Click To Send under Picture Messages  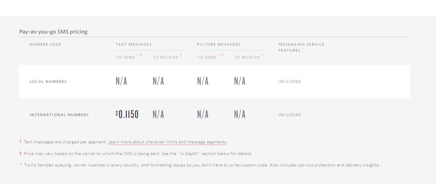(x=207, y=57)
